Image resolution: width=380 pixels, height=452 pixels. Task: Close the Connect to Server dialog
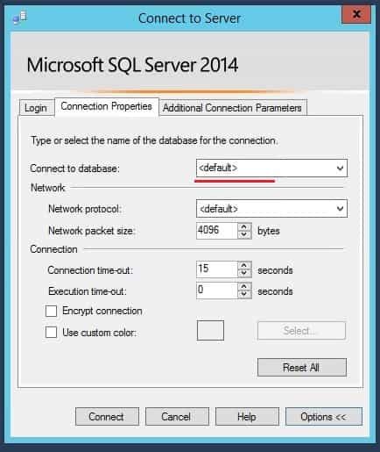356,14
